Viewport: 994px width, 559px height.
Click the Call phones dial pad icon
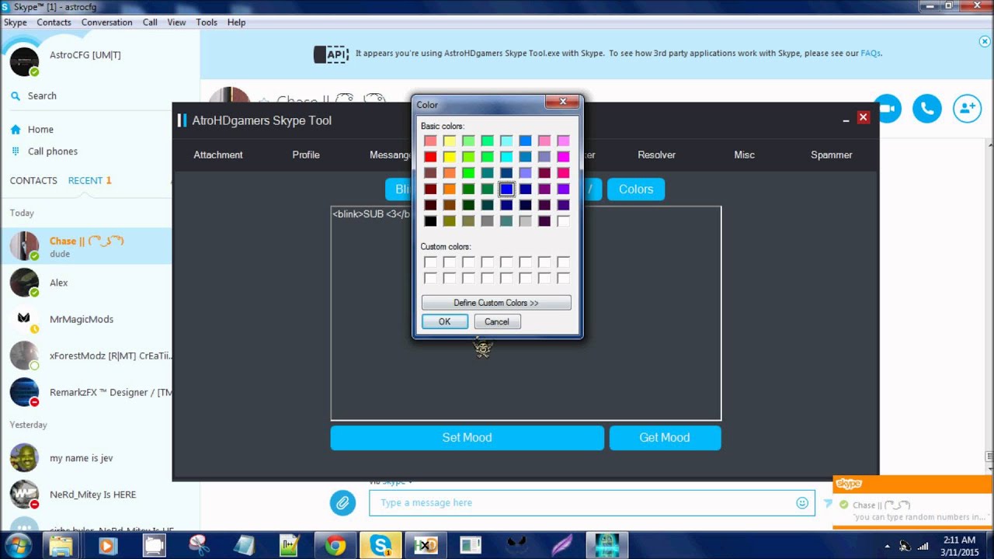click(16, 151)
